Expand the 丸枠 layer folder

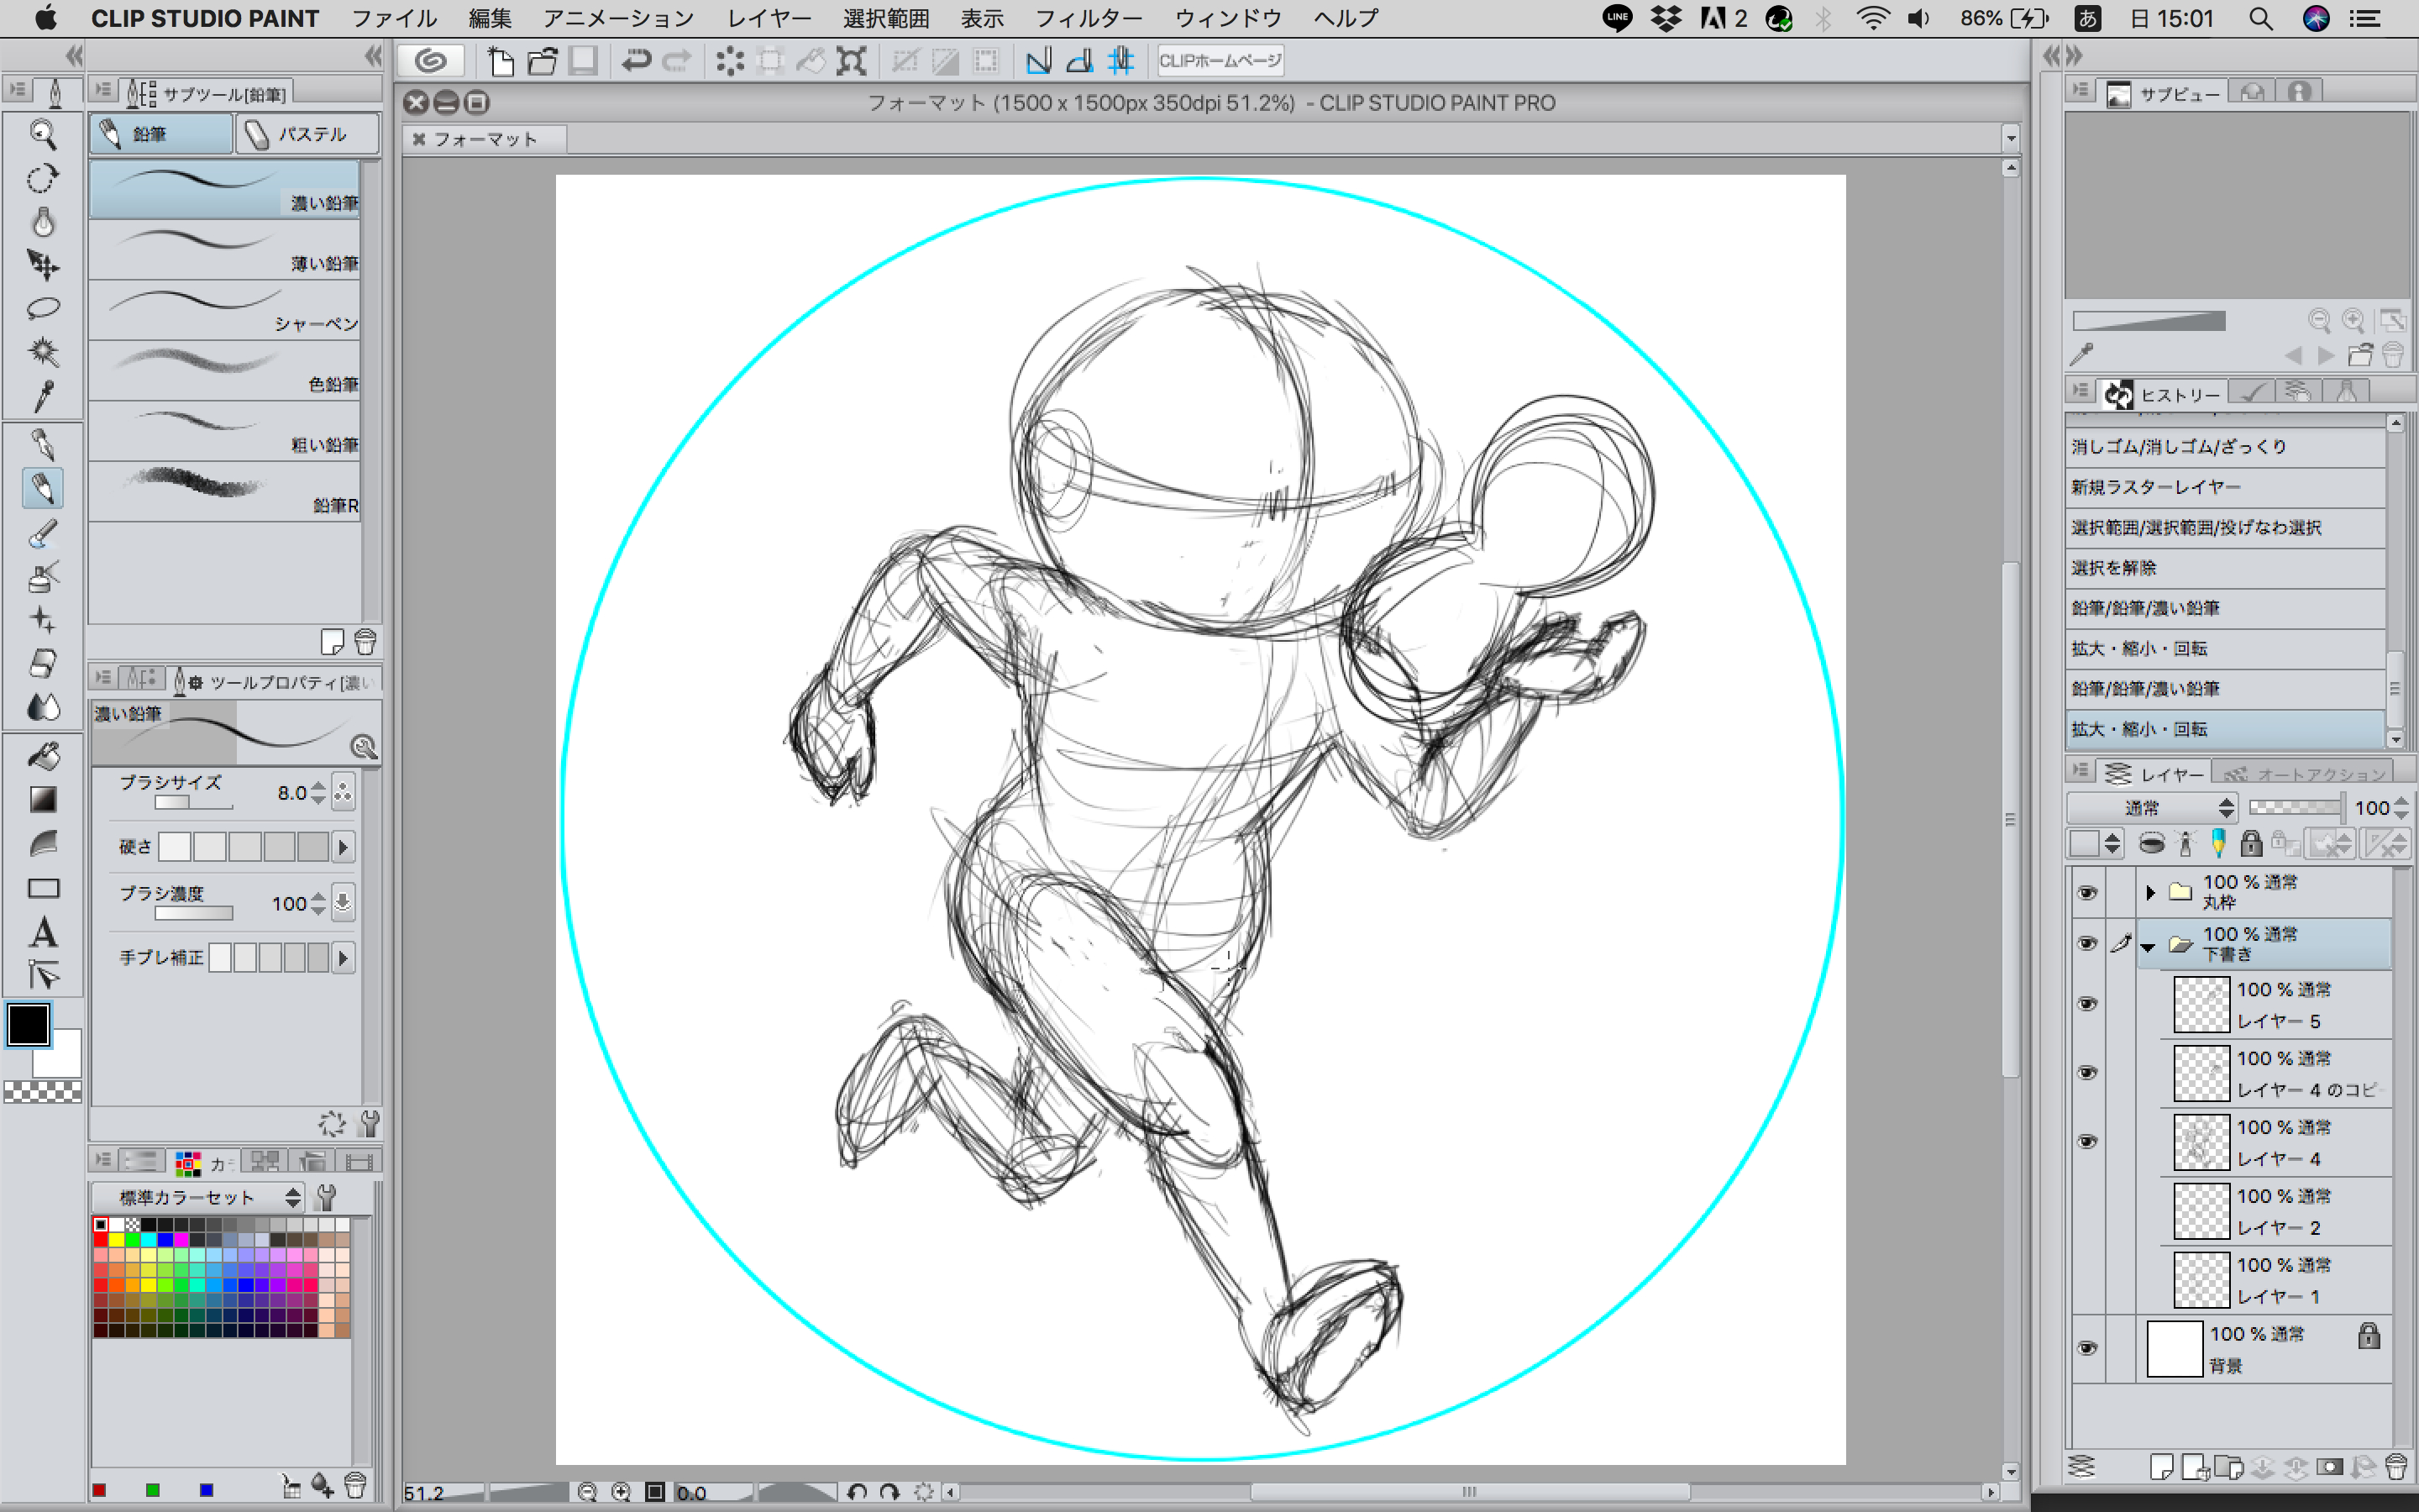click(2150, 892)
